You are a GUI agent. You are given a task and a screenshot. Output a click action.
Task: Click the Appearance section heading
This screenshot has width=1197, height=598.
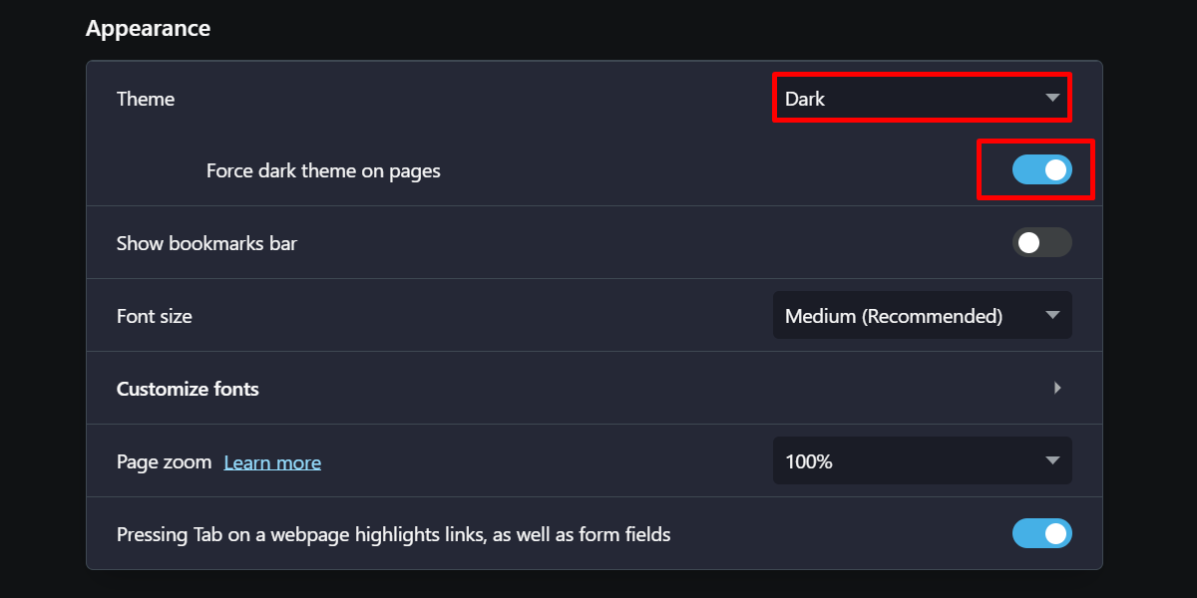pos(148,28)
